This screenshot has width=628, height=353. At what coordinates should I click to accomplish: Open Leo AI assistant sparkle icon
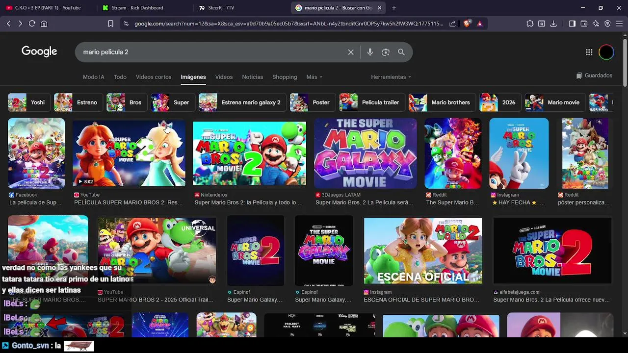click(596, 24)
